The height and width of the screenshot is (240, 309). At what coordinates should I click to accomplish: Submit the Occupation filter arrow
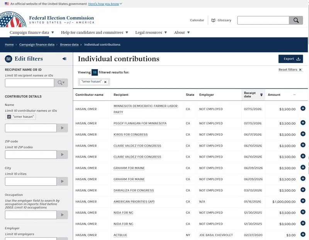tap(62, 215)
